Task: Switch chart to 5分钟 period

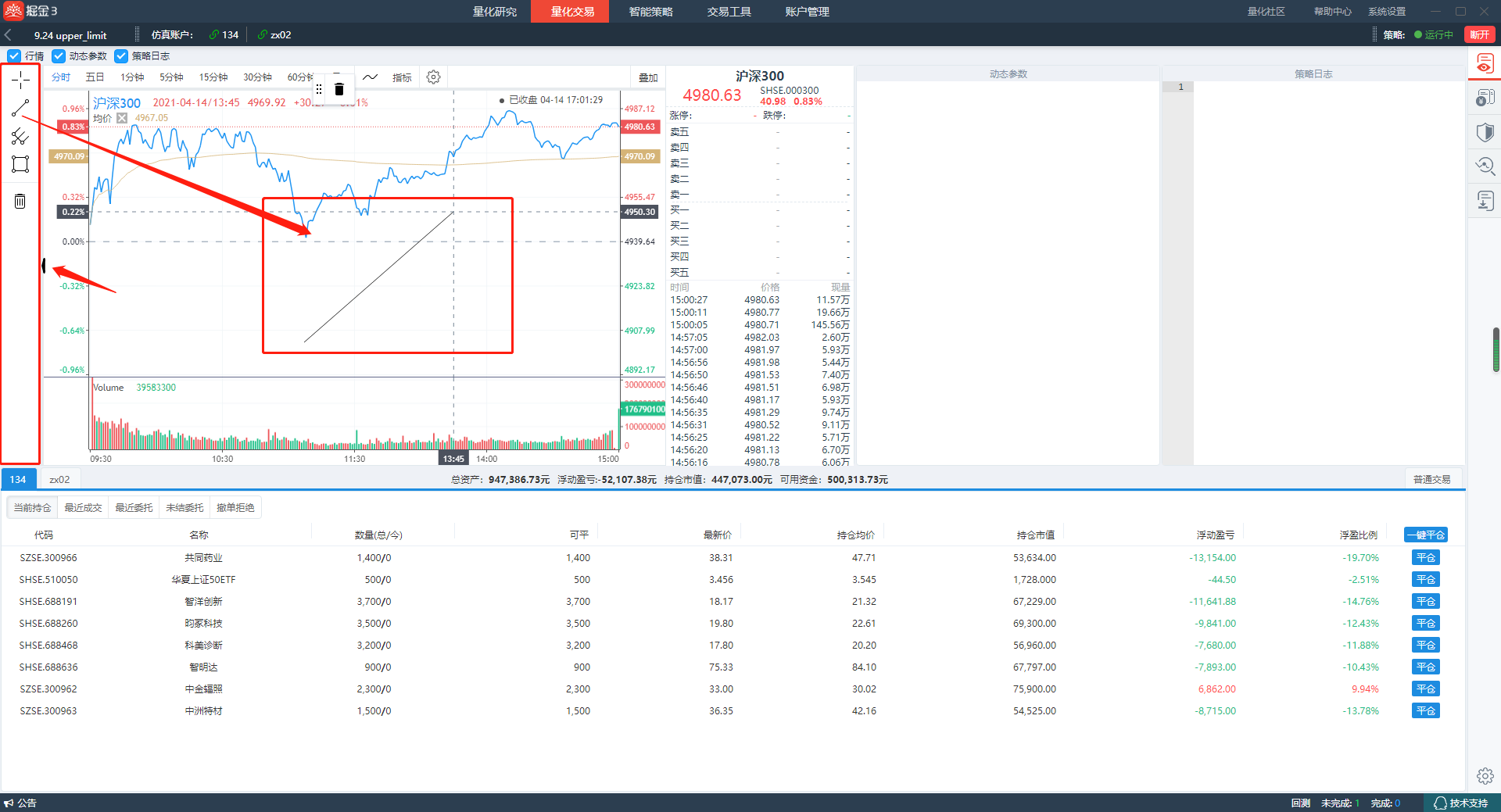Action: pyautogui.click(x=171, y=77)
